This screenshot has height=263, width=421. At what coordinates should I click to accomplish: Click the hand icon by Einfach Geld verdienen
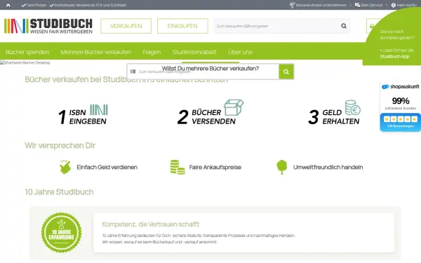(x=65, y=167)
